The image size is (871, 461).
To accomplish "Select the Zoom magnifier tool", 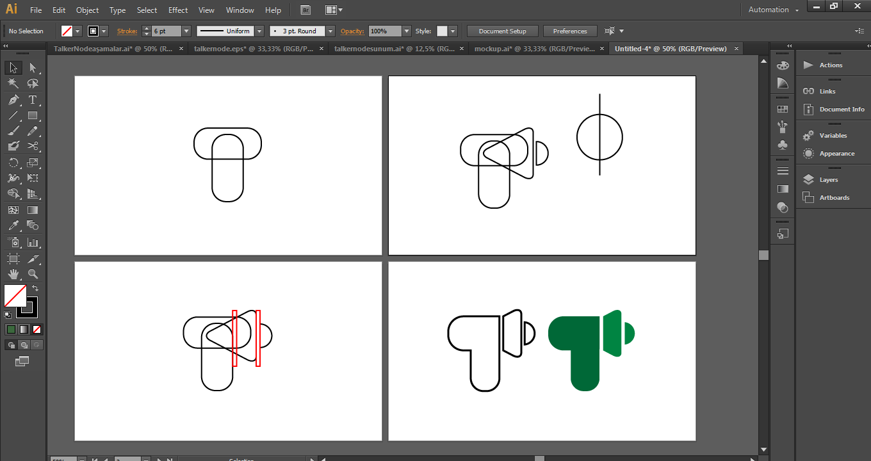I will (x=33, y=274).
